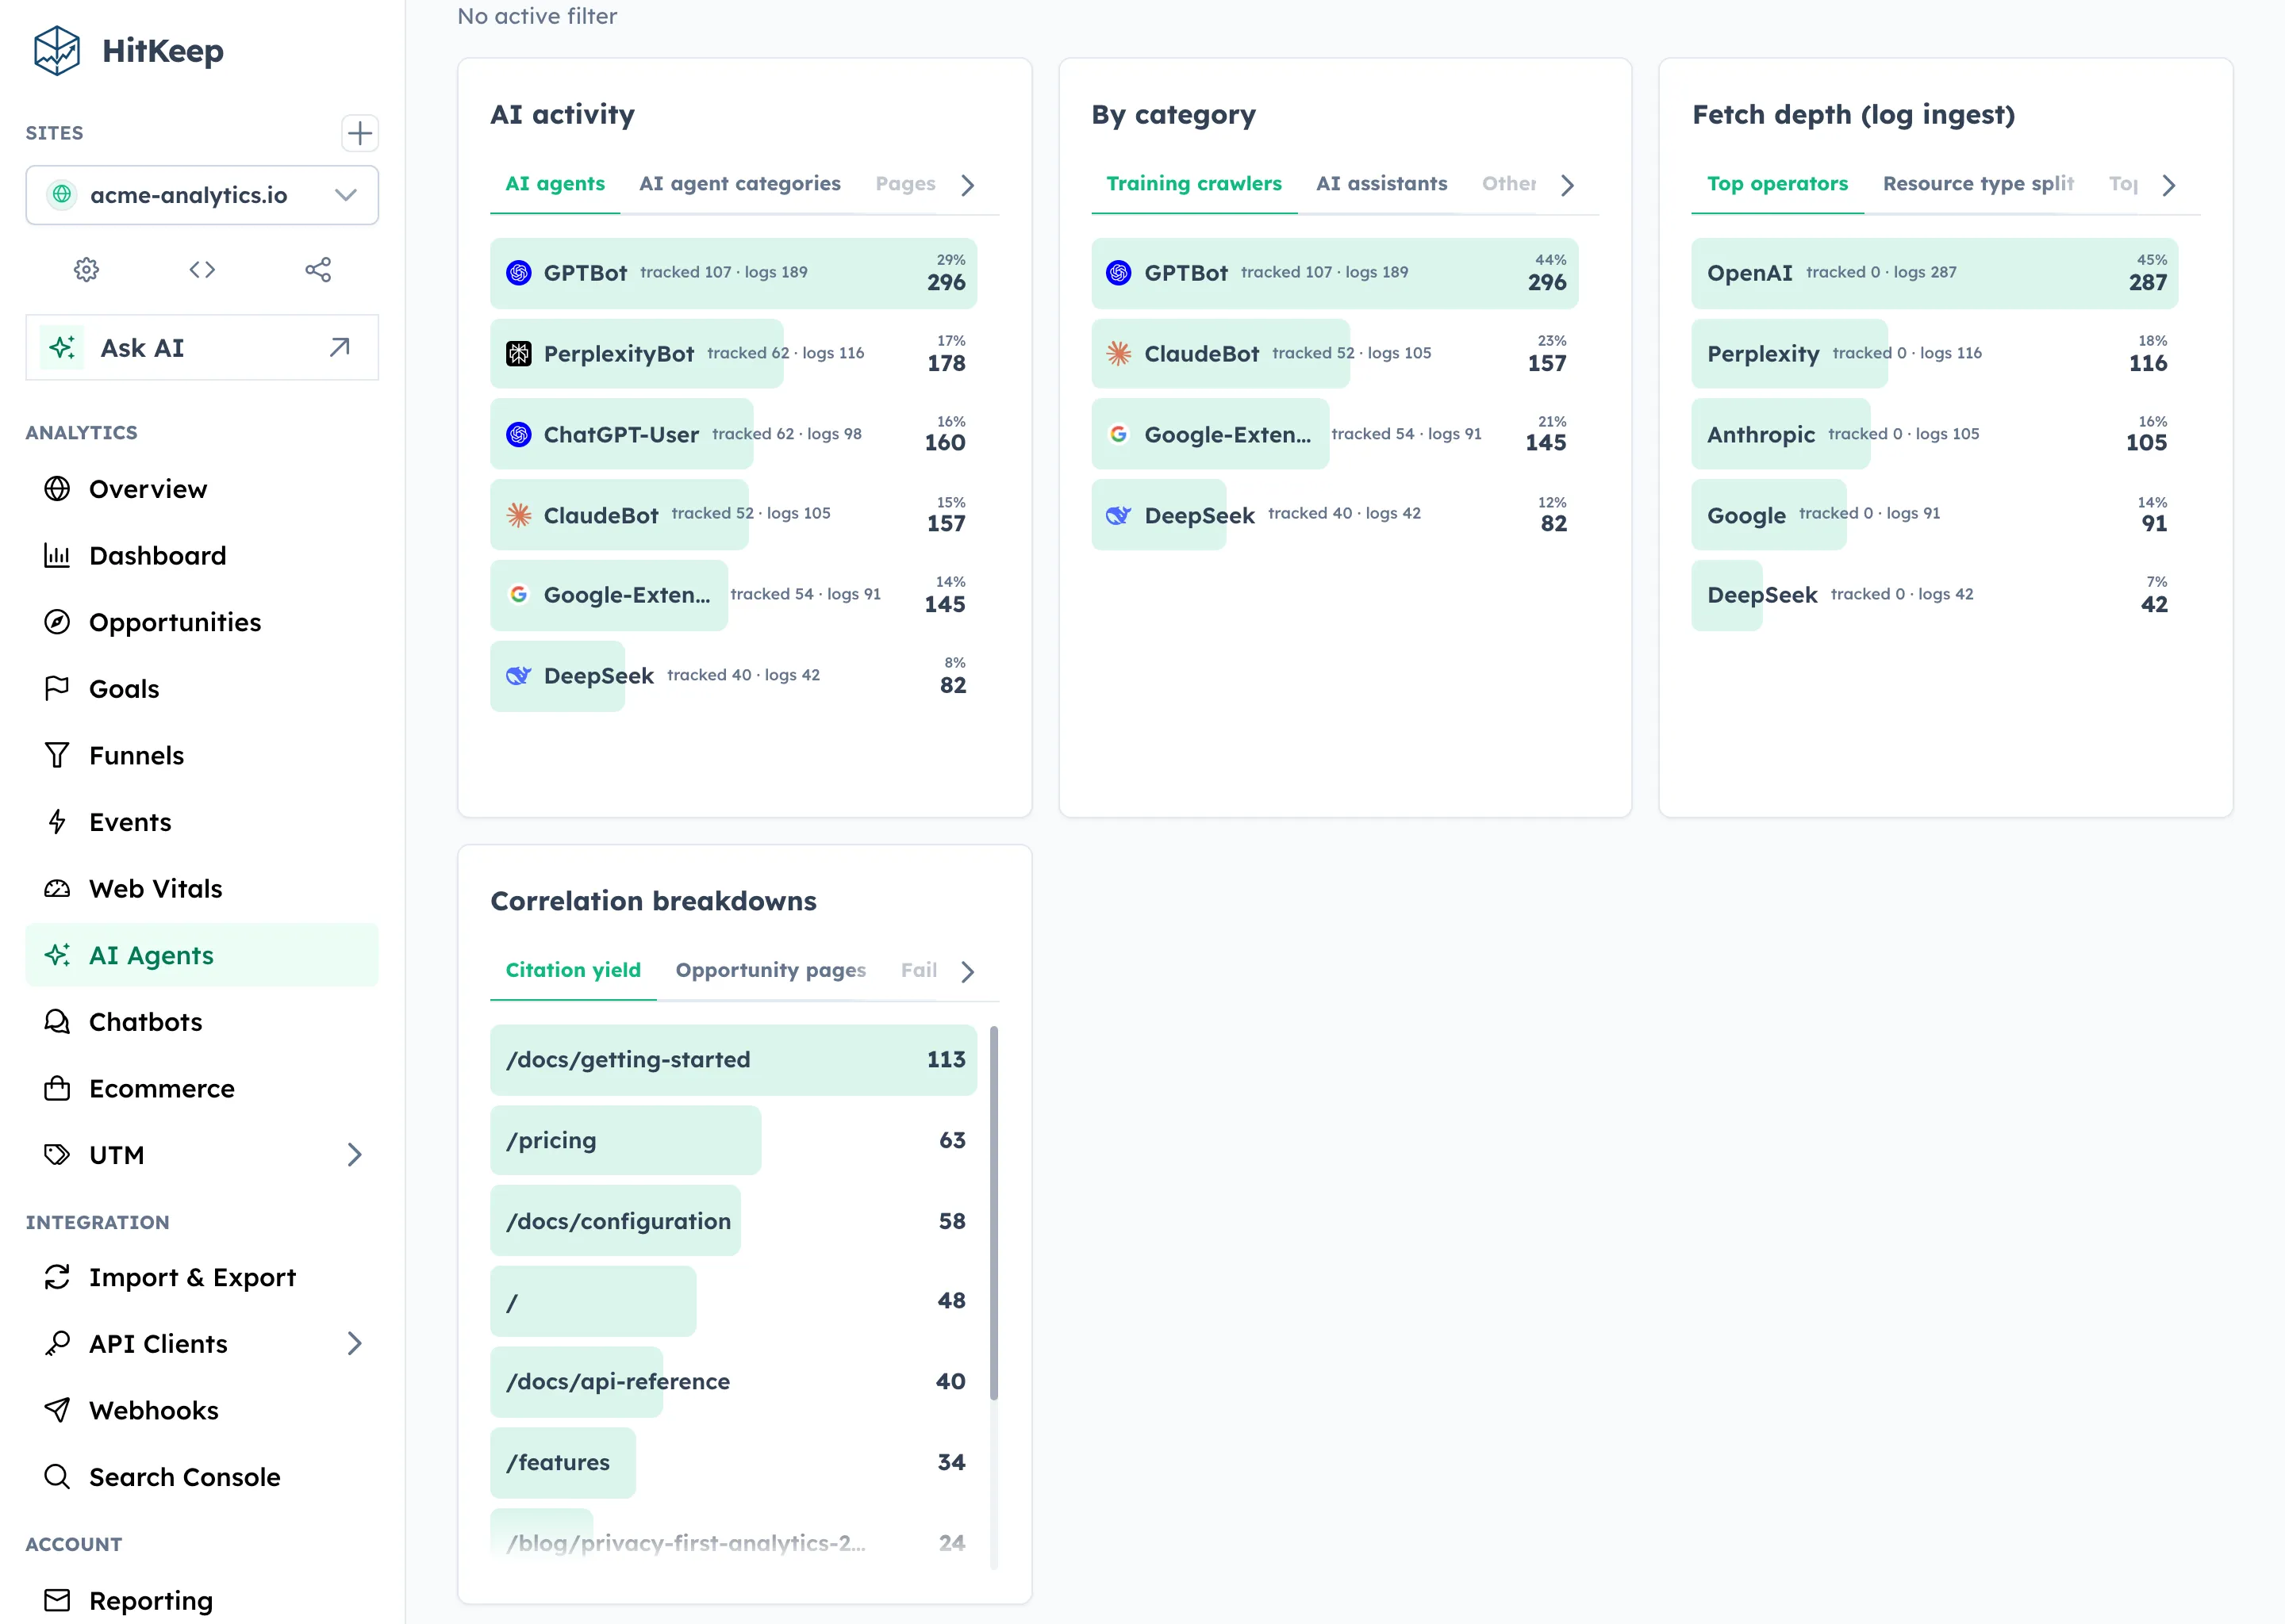
Task: Click the share site icon
Action: 318,269
